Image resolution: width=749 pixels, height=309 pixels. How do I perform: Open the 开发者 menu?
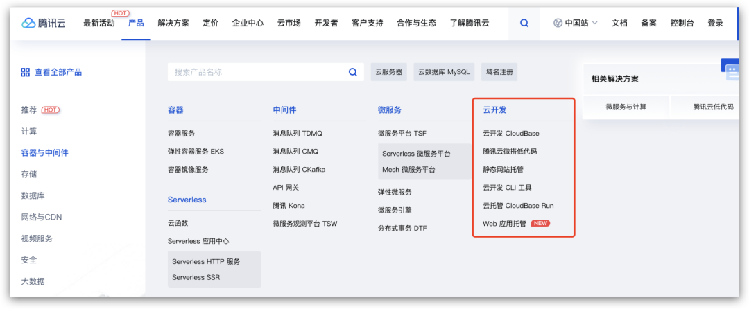326,23
